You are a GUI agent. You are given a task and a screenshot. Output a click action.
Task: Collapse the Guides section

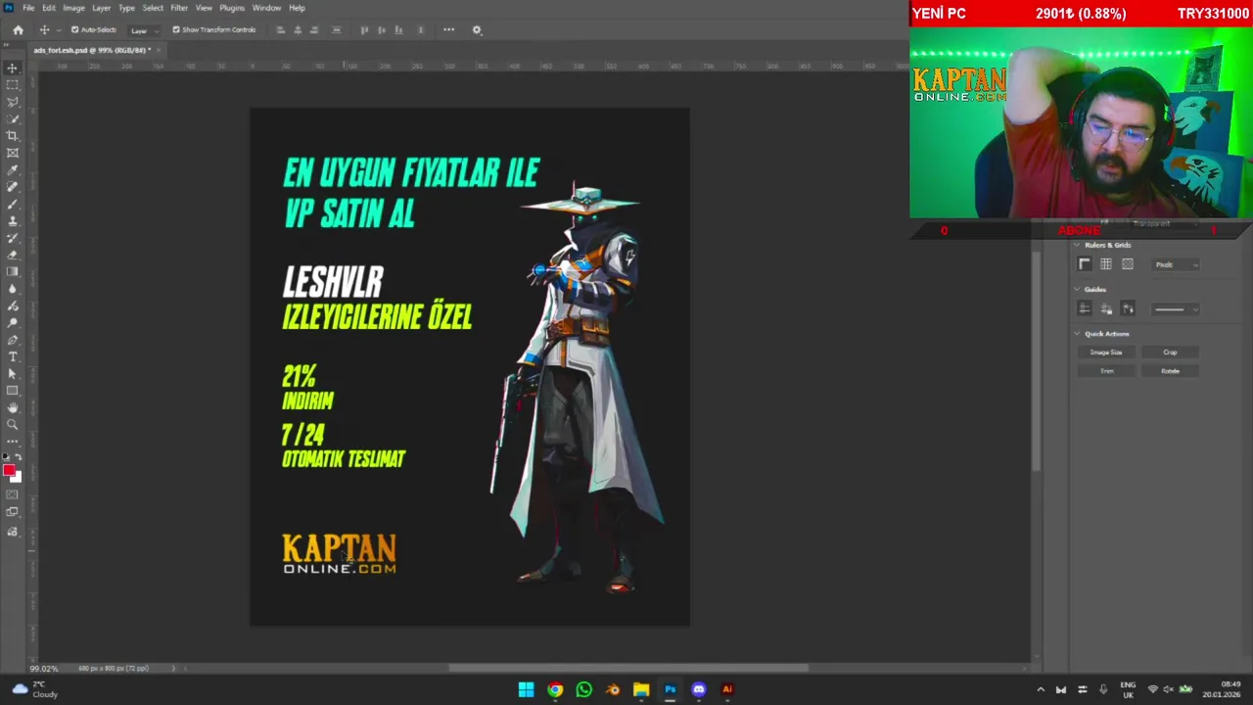1077,289
